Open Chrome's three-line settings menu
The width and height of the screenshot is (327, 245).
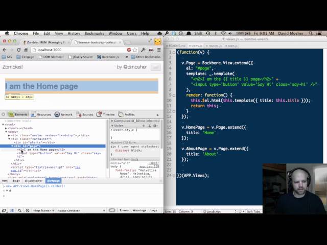pyautogui.click(x=159, y=50)
